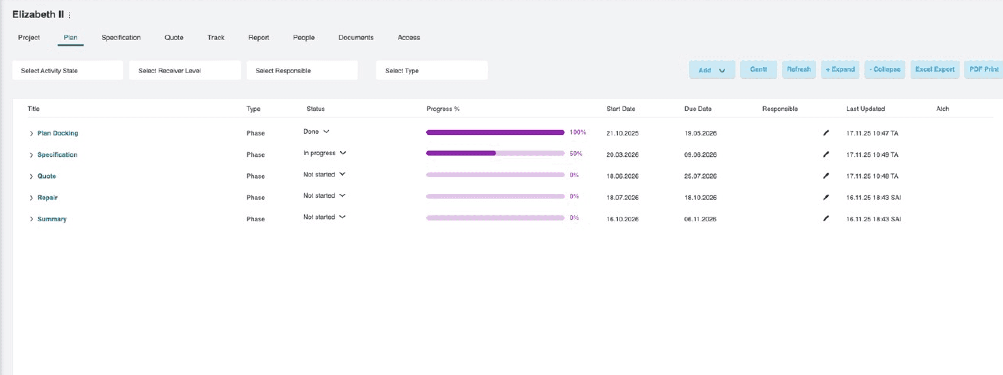This screenshot has height=375, width=1003.
Task: Click the Specification 50% progress bar
Action: [495, 154]
